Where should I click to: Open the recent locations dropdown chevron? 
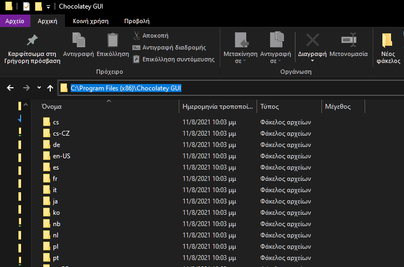pos(39,88)
